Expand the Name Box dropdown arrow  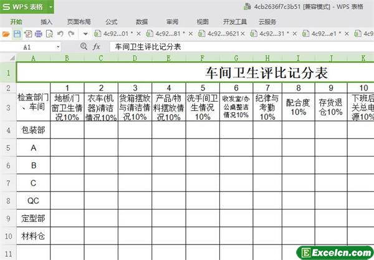click(x=58, y=47)
